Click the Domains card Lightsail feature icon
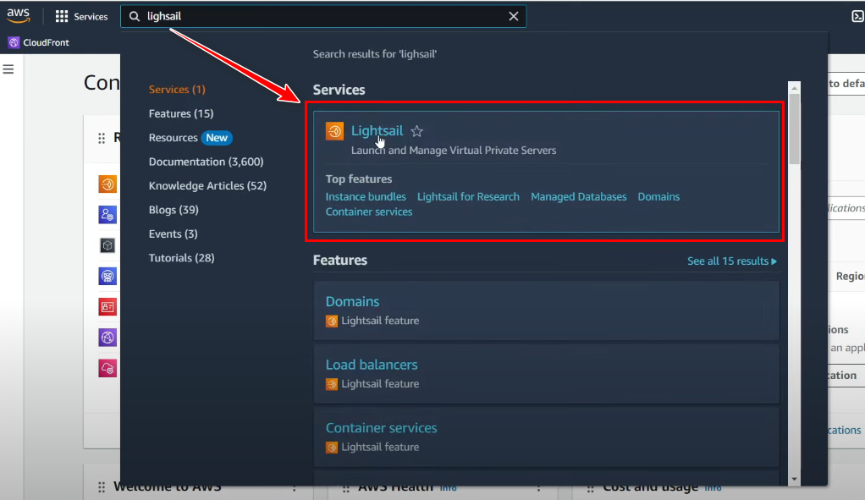Image resolution: width=865 pixels, height=500 pixels. point(332,321)
